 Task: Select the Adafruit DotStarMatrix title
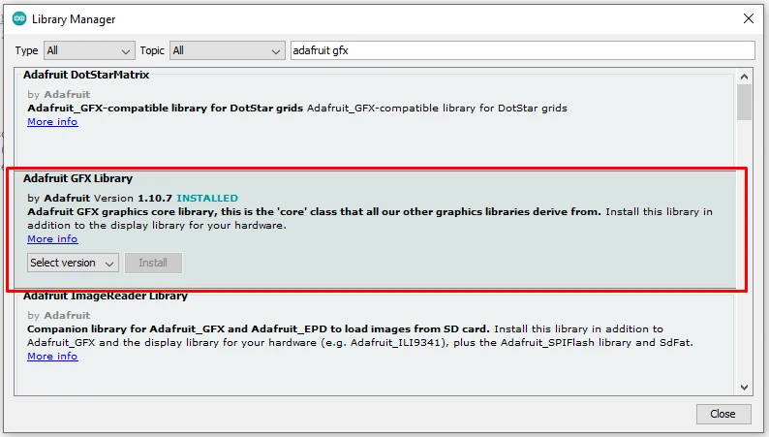[86, 75]
